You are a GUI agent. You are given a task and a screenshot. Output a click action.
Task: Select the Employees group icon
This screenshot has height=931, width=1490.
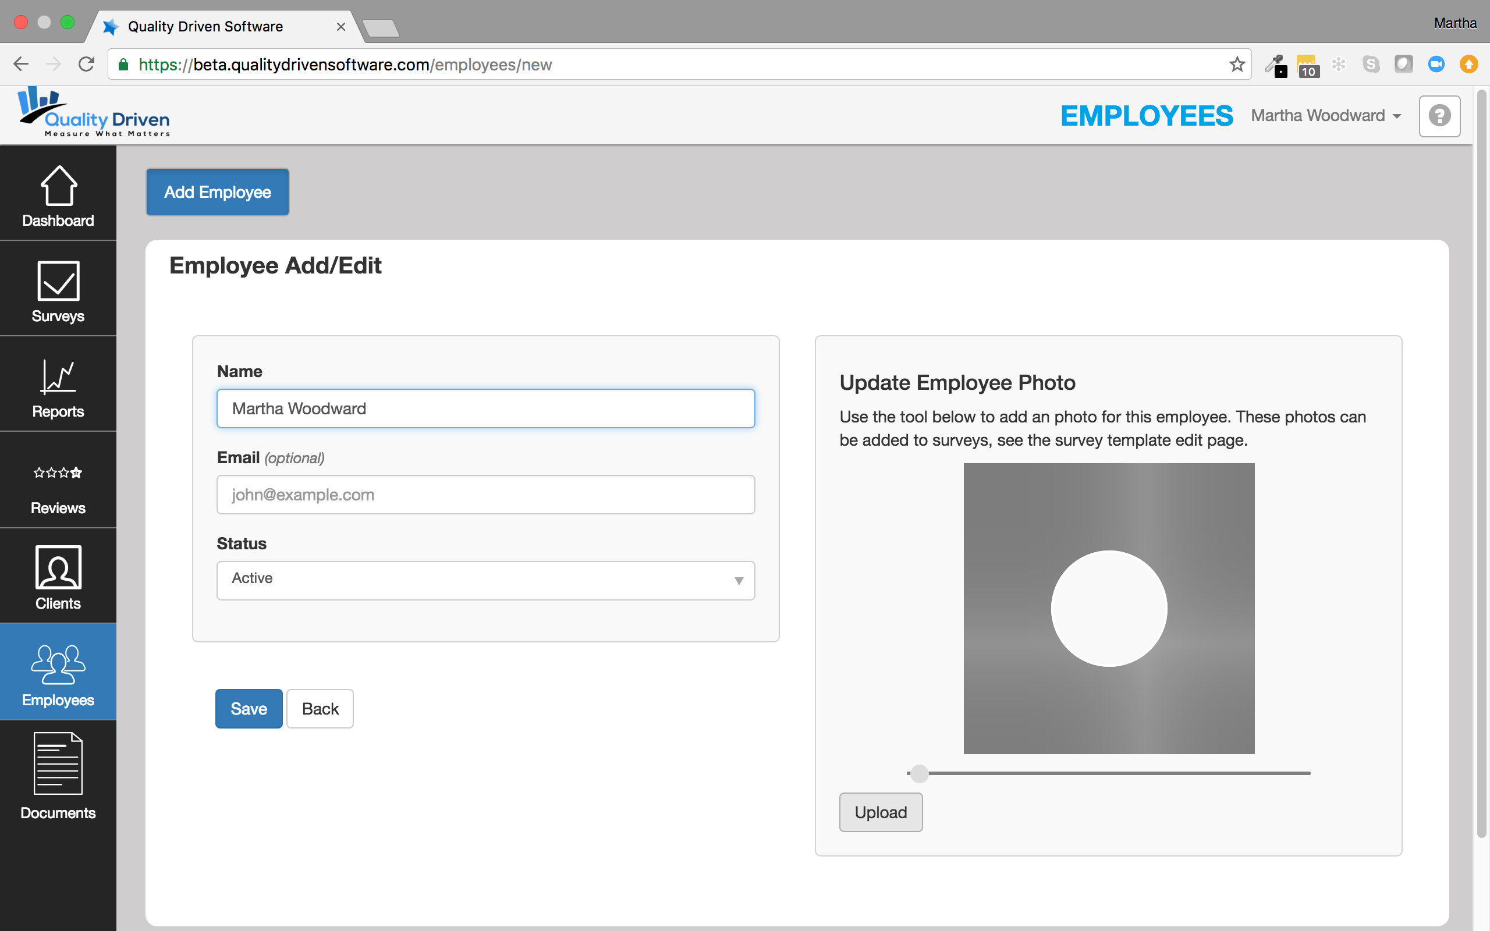[x=58, y=664]
